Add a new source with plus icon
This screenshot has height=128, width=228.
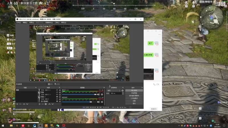(x=39, y=104)
